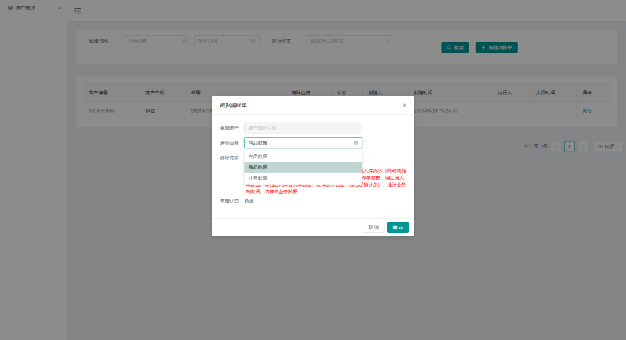This screenshot has width=626, height=340.
Task: Click the 确定 button
Action: 398,228
